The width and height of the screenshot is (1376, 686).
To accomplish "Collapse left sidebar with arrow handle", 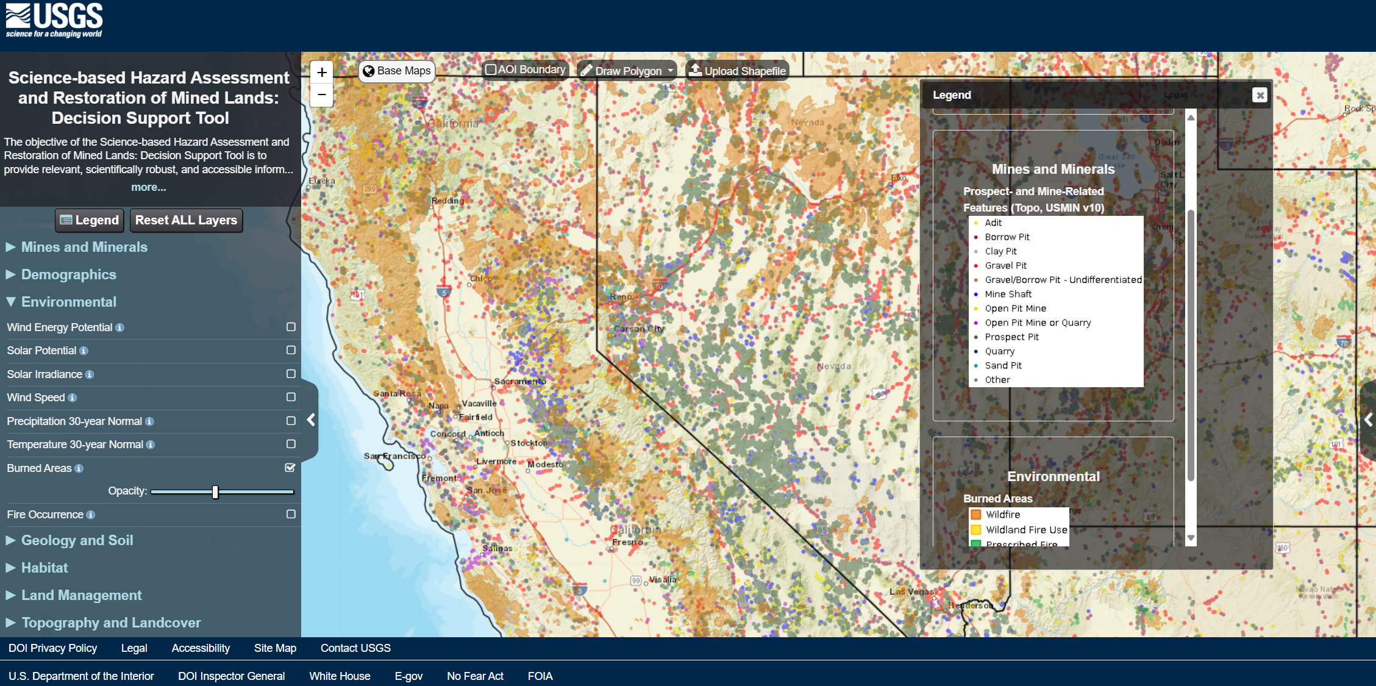I will click(311, 420).
